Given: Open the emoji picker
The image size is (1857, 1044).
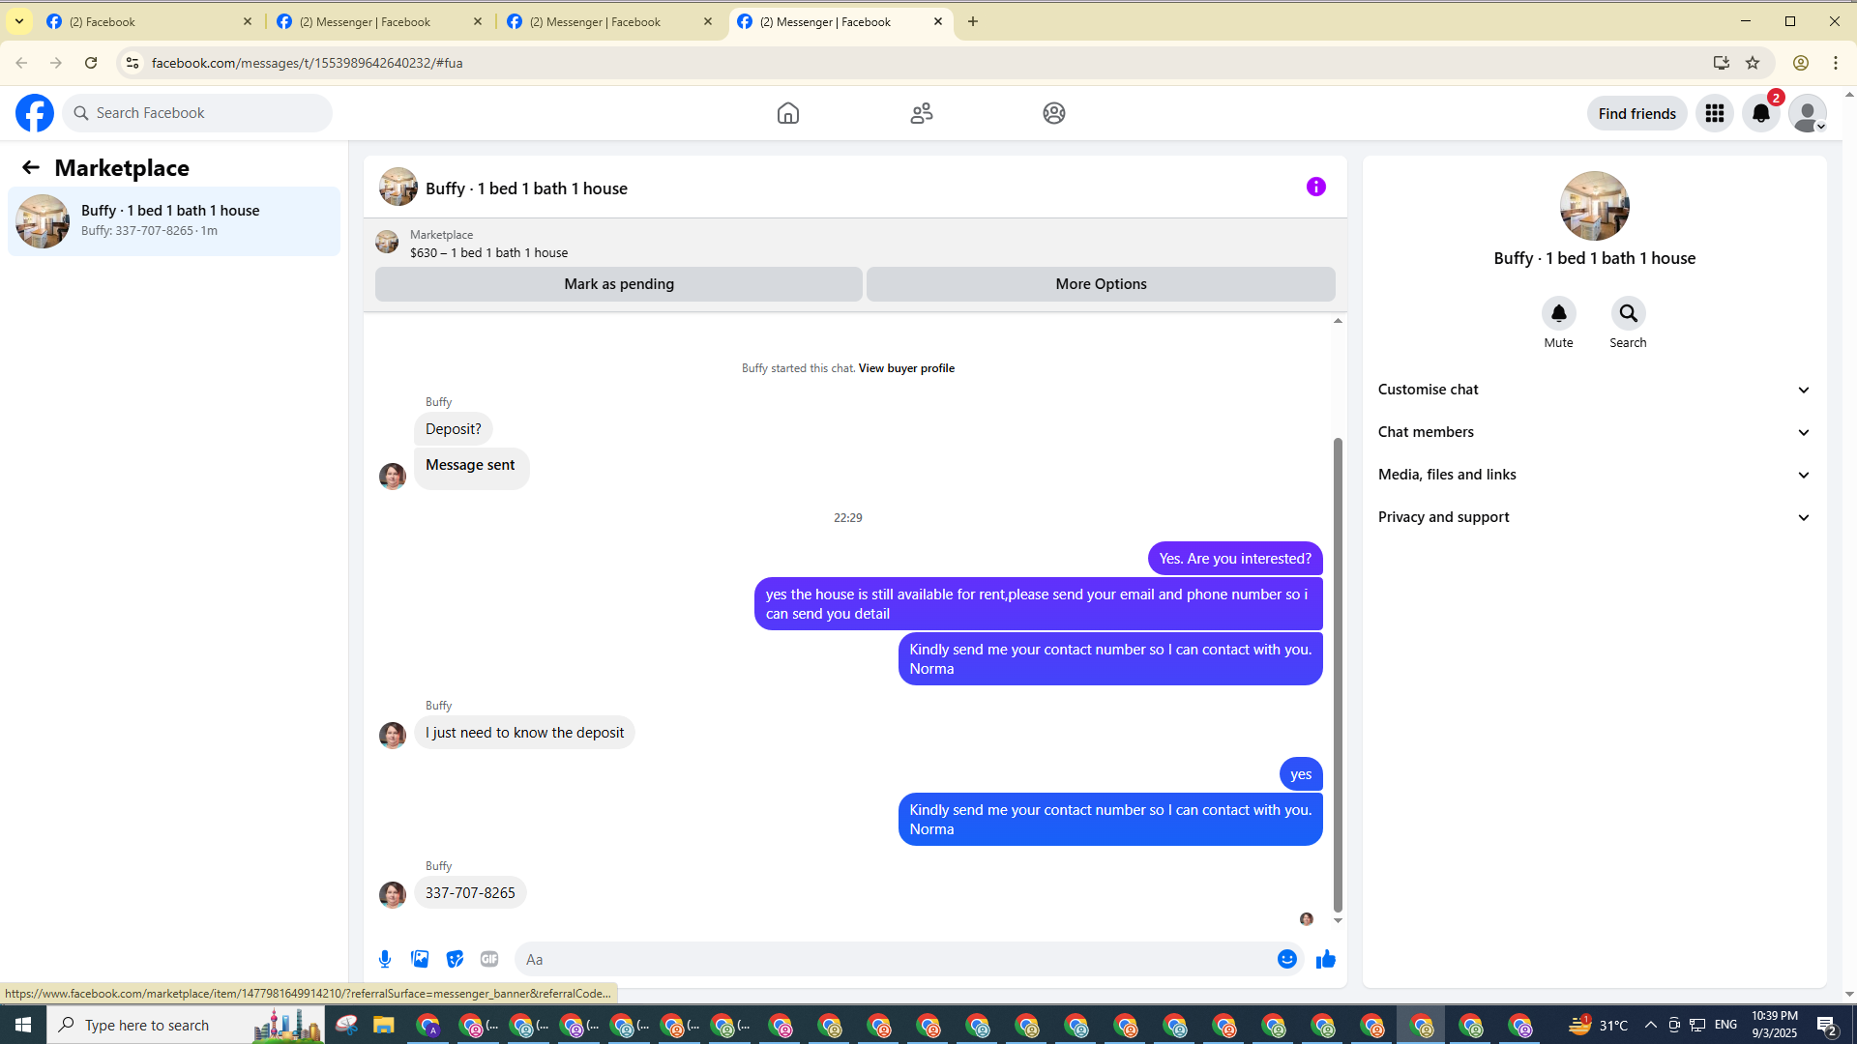Looking at the screenshot, I should (1287, 959).
